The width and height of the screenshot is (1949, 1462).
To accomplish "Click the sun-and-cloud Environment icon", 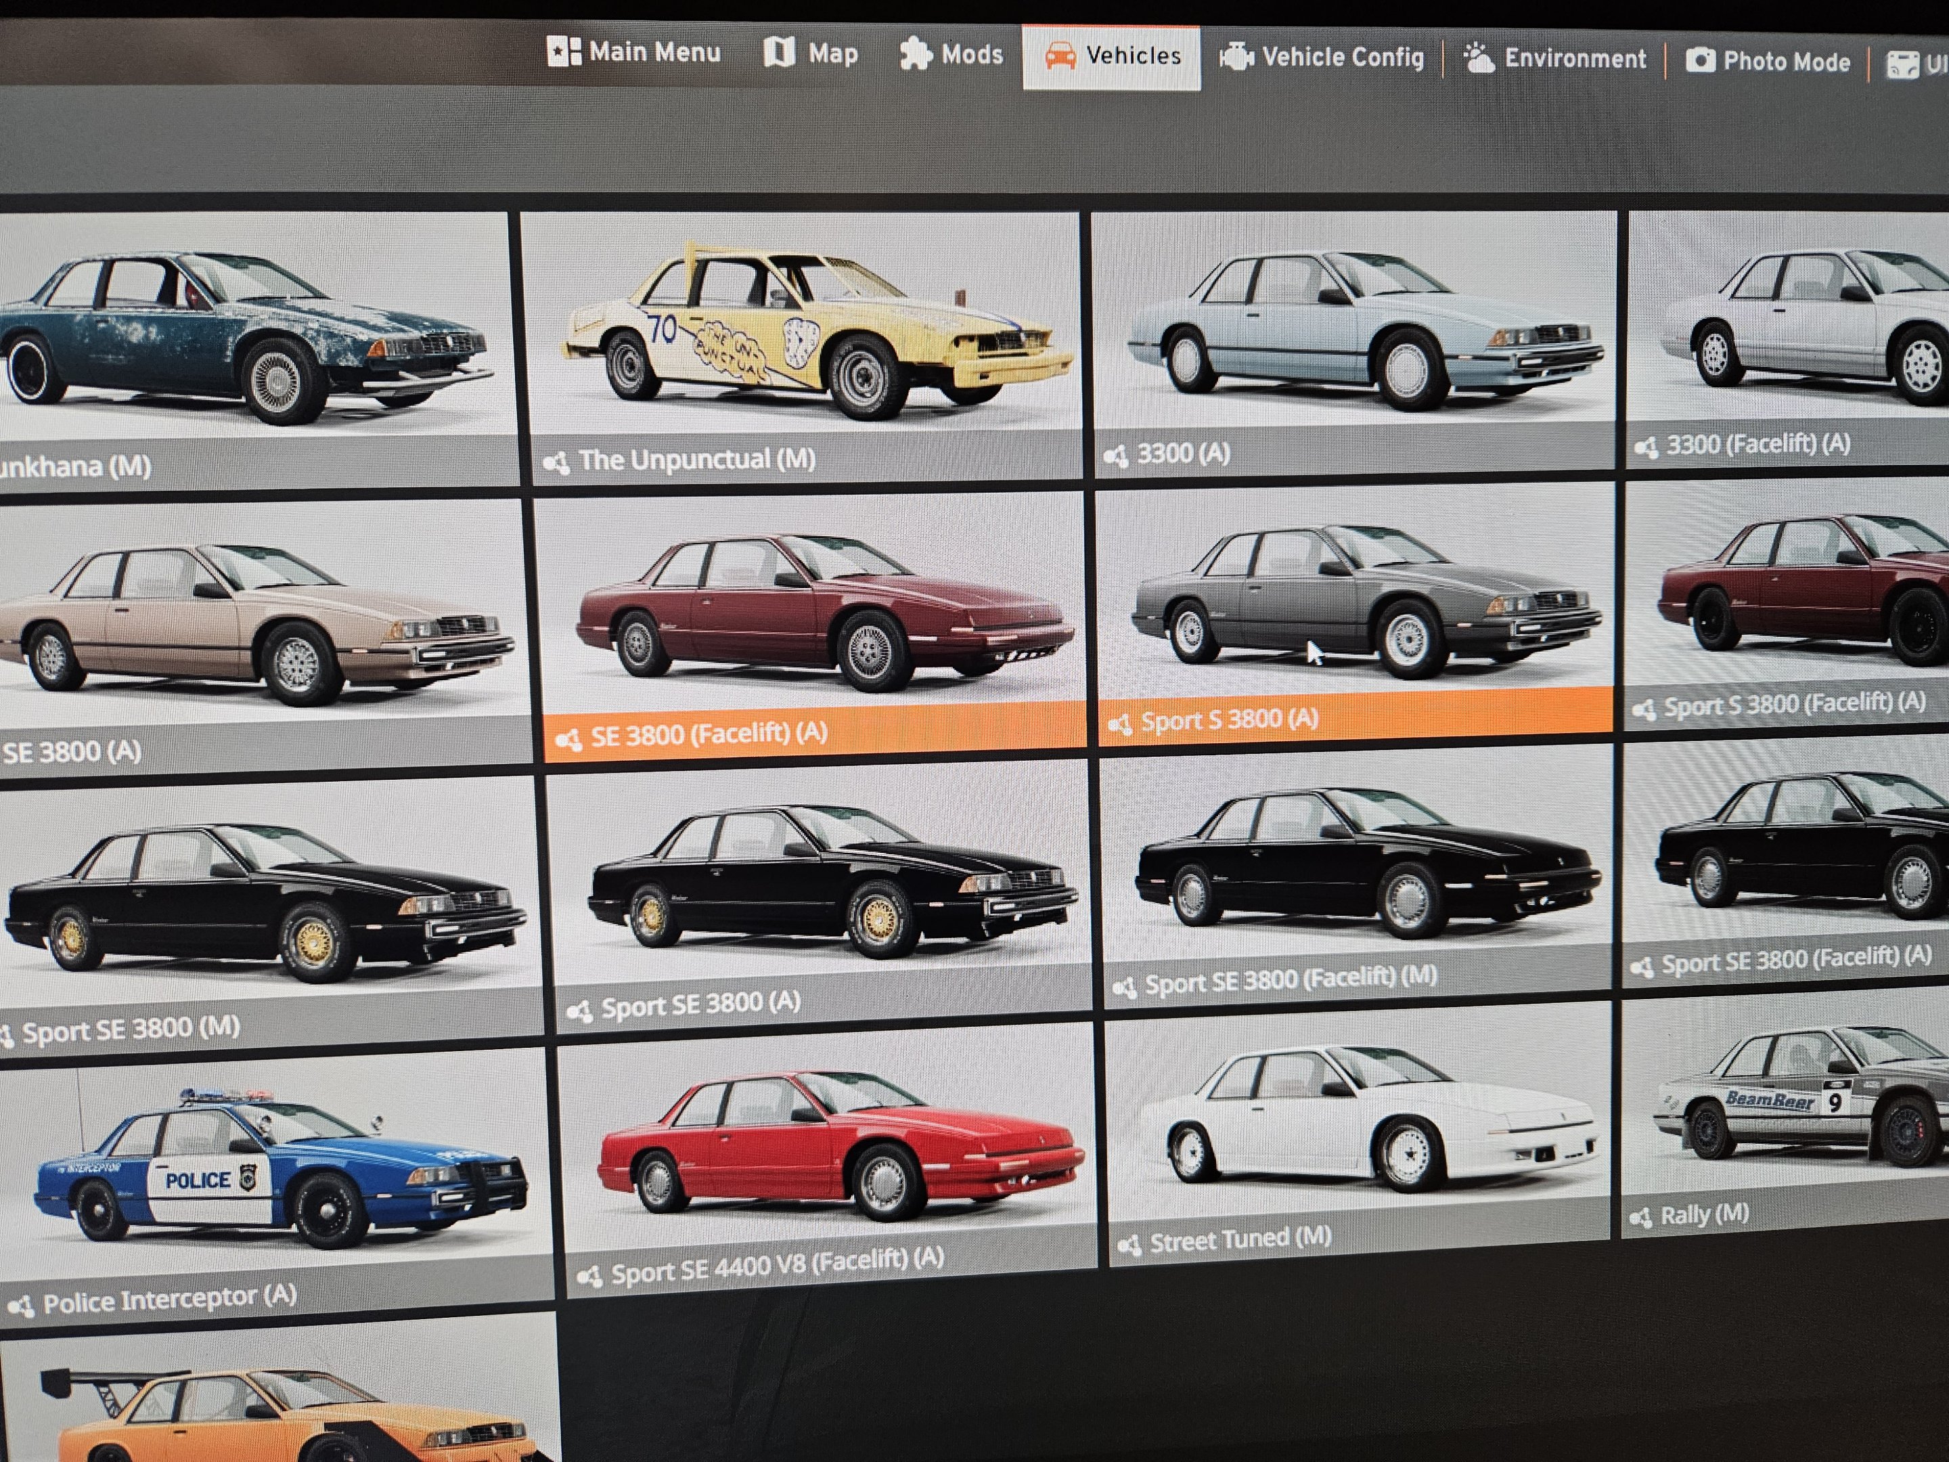I will pos(1479,58).
